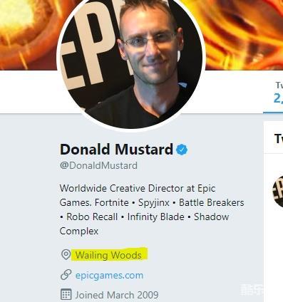Click the highlighted Wailing Woods location
This screenshot has height=302, width=283.
click(108, 255)
